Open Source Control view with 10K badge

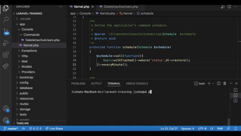(6, 31)
